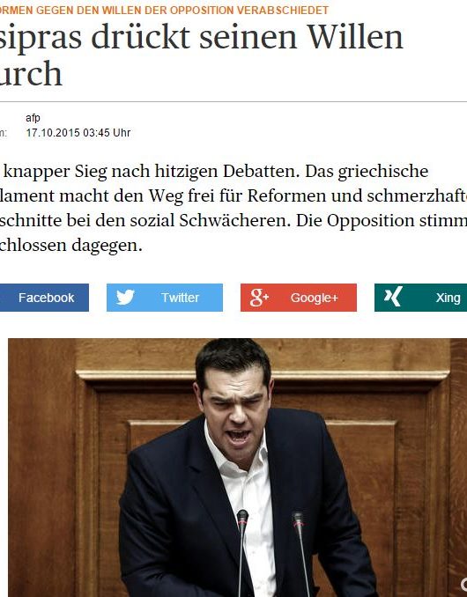
Task: Click the text 'Reformen und schmerzhafte'
Action: [x=357, y=195]
